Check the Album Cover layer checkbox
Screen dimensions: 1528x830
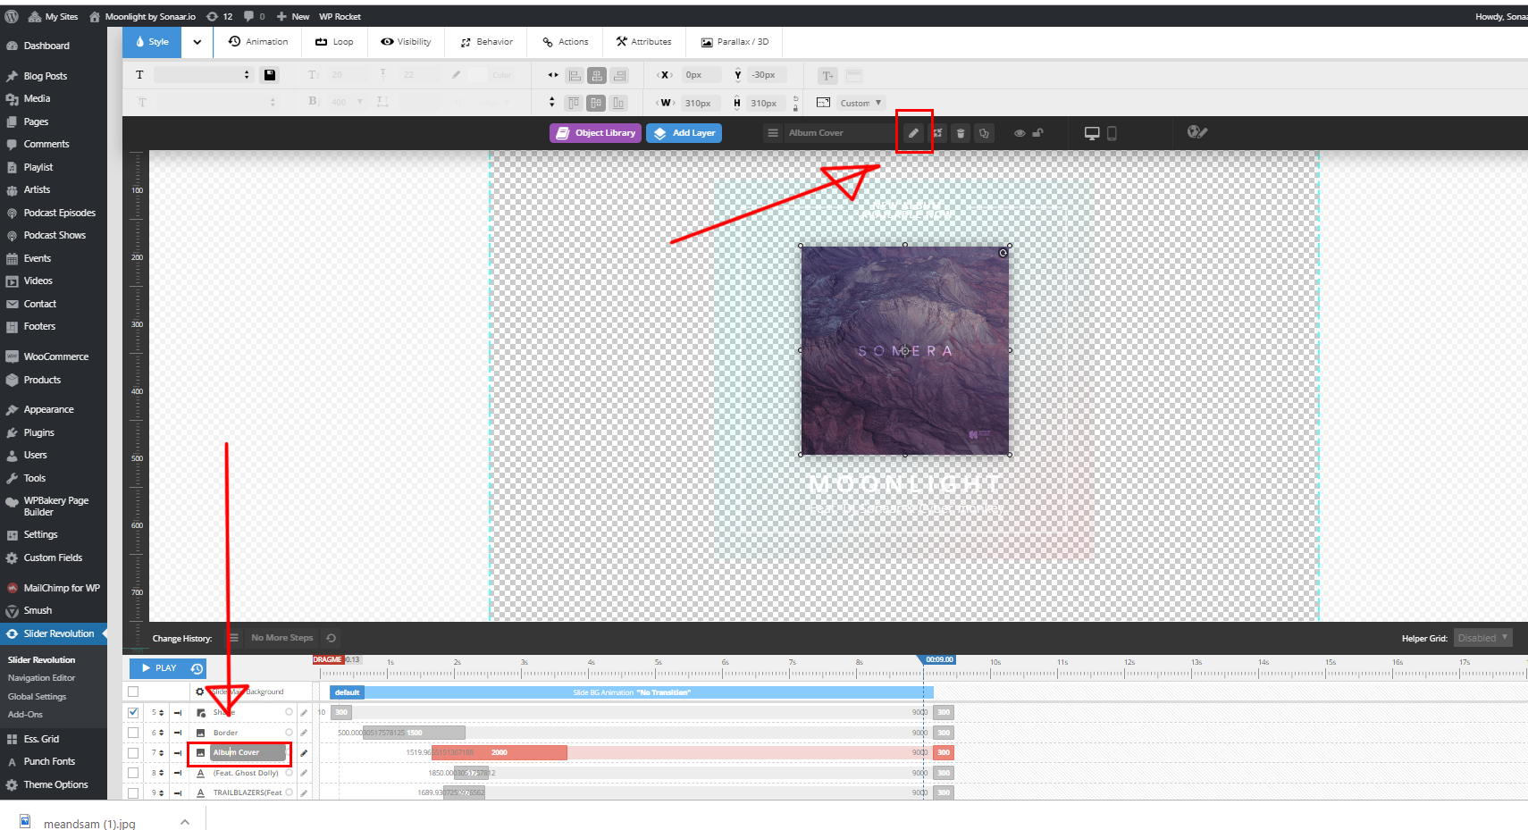click(133, 753)
